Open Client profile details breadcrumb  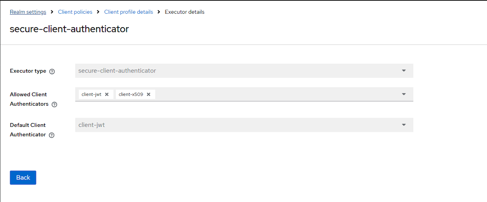(129, 12)
